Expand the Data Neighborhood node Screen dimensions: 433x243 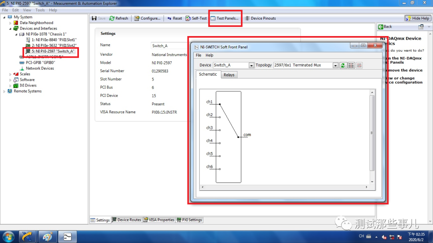click(10, 23)
